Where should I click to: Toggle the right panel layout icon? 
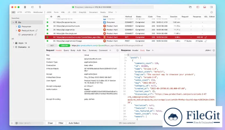tap(211, 7)
